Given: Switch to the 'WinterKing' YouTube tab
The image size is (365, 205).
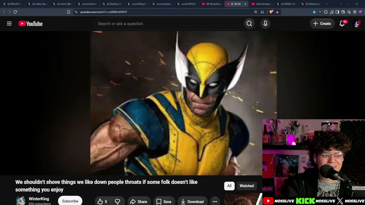Looking at the screenshot, I should point(212,4).
